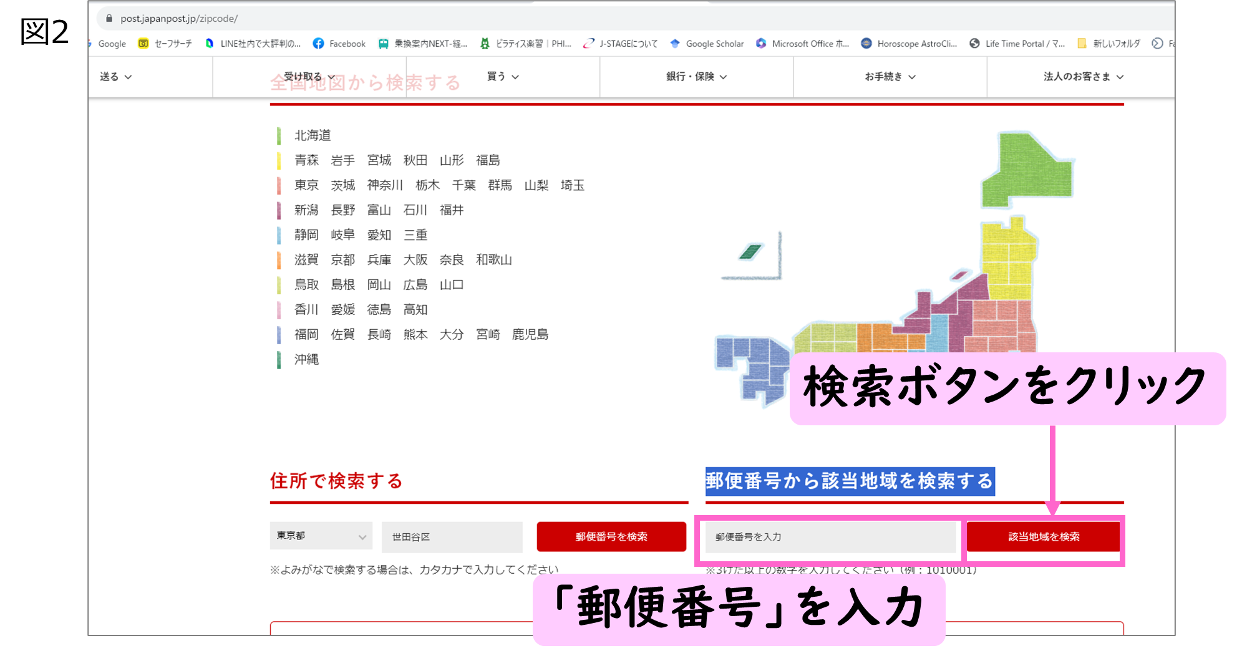Viewport: 1237px width, 666px height.
Task: Click the J-STAGE bookmark icon
Action: tap(588, 44)
